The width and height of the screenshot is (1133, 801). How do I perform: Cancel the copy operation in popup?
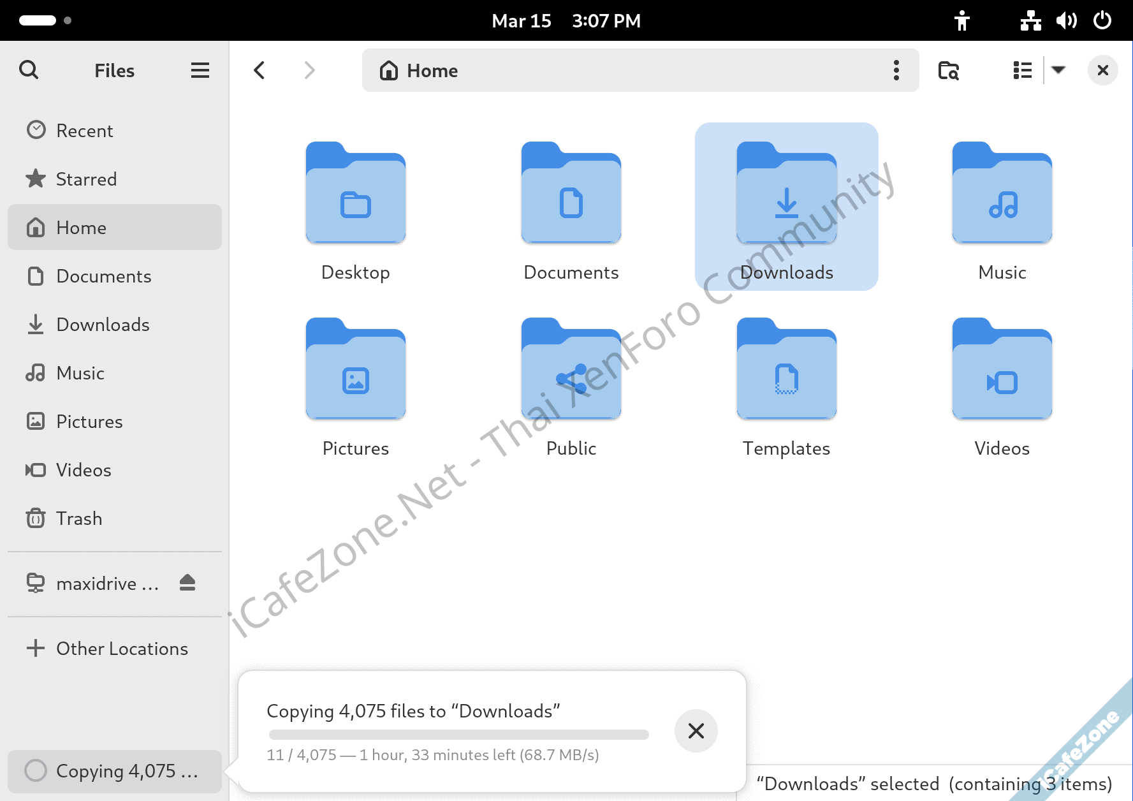[x=696, y=731]
